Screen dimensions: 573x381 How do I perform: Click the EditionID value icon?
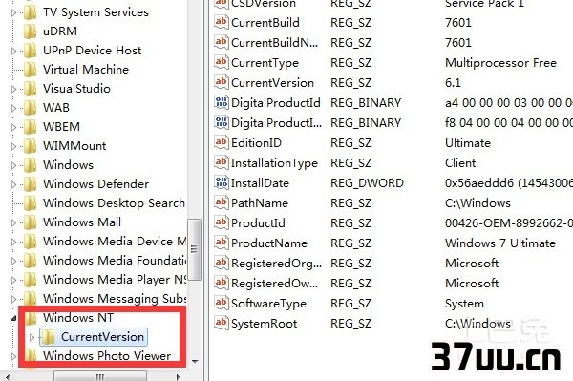coord(222,142)
